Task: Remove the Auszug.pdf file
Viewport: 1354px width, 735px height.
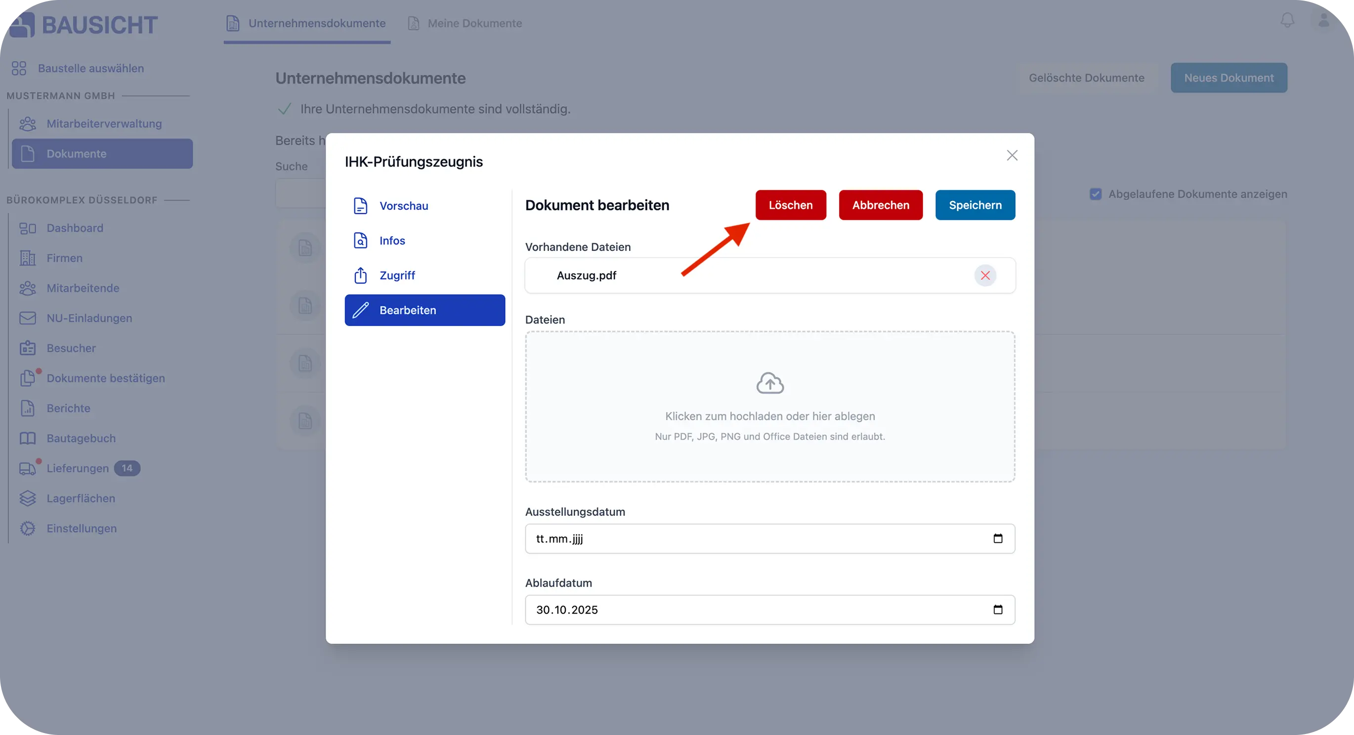Action: pos(985,275)
